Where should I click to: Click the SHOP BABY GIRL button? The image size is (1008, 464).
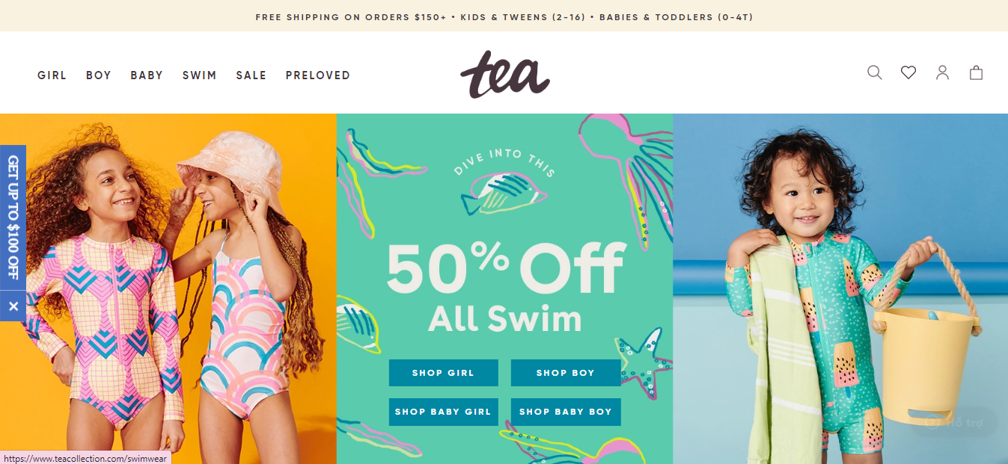[x=443, y=412]
